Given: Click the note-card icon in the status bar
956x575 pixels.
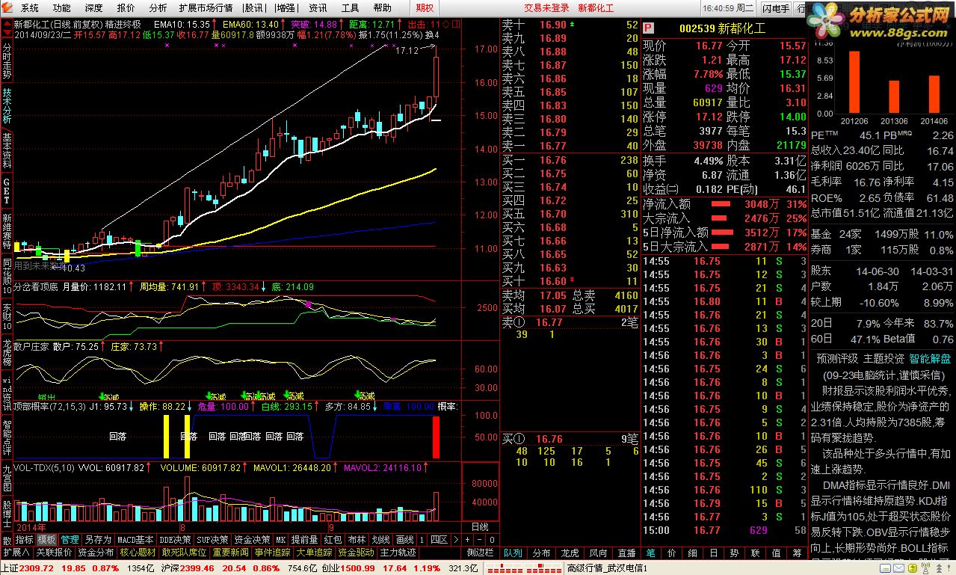Looking at the screenshot, I should click(885, 568).
